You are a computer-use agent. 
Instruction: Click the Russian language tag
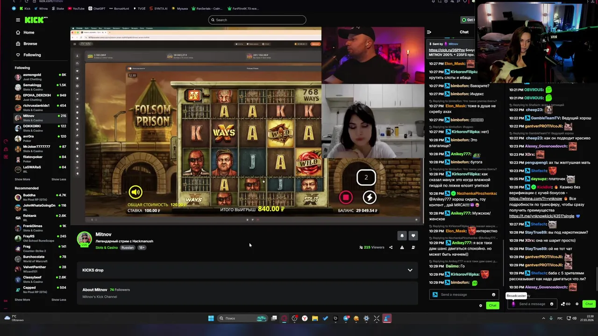click(x=127, y=247)
